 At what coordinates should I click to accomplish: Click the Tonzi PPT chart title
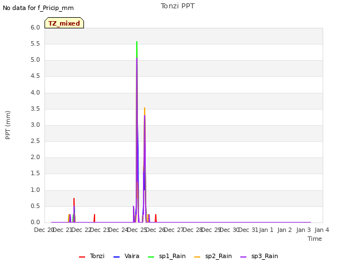[178, 6]
